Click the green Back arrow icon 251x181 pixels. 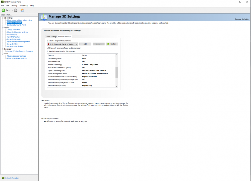3,10
